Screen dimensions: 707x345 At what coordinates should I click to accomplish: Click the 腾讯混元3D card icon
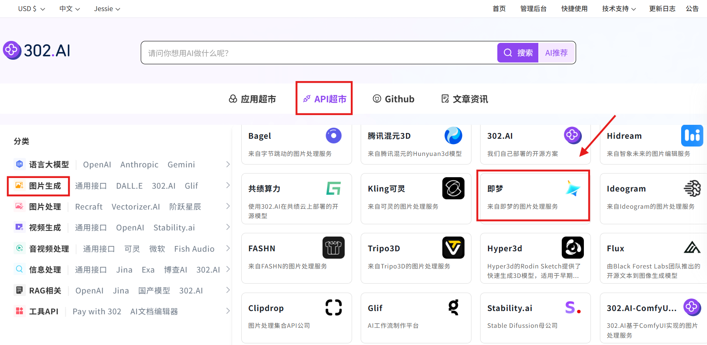(453, 135)
